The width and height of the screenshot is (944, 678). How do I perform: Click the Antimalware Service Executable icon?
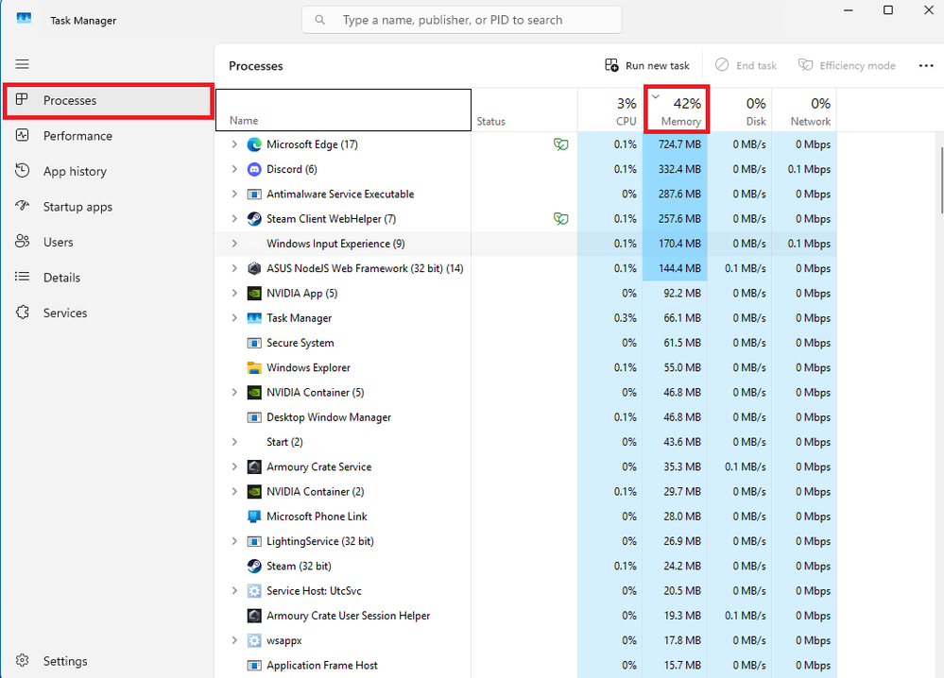pyautogui.click(x=254, y=195)
